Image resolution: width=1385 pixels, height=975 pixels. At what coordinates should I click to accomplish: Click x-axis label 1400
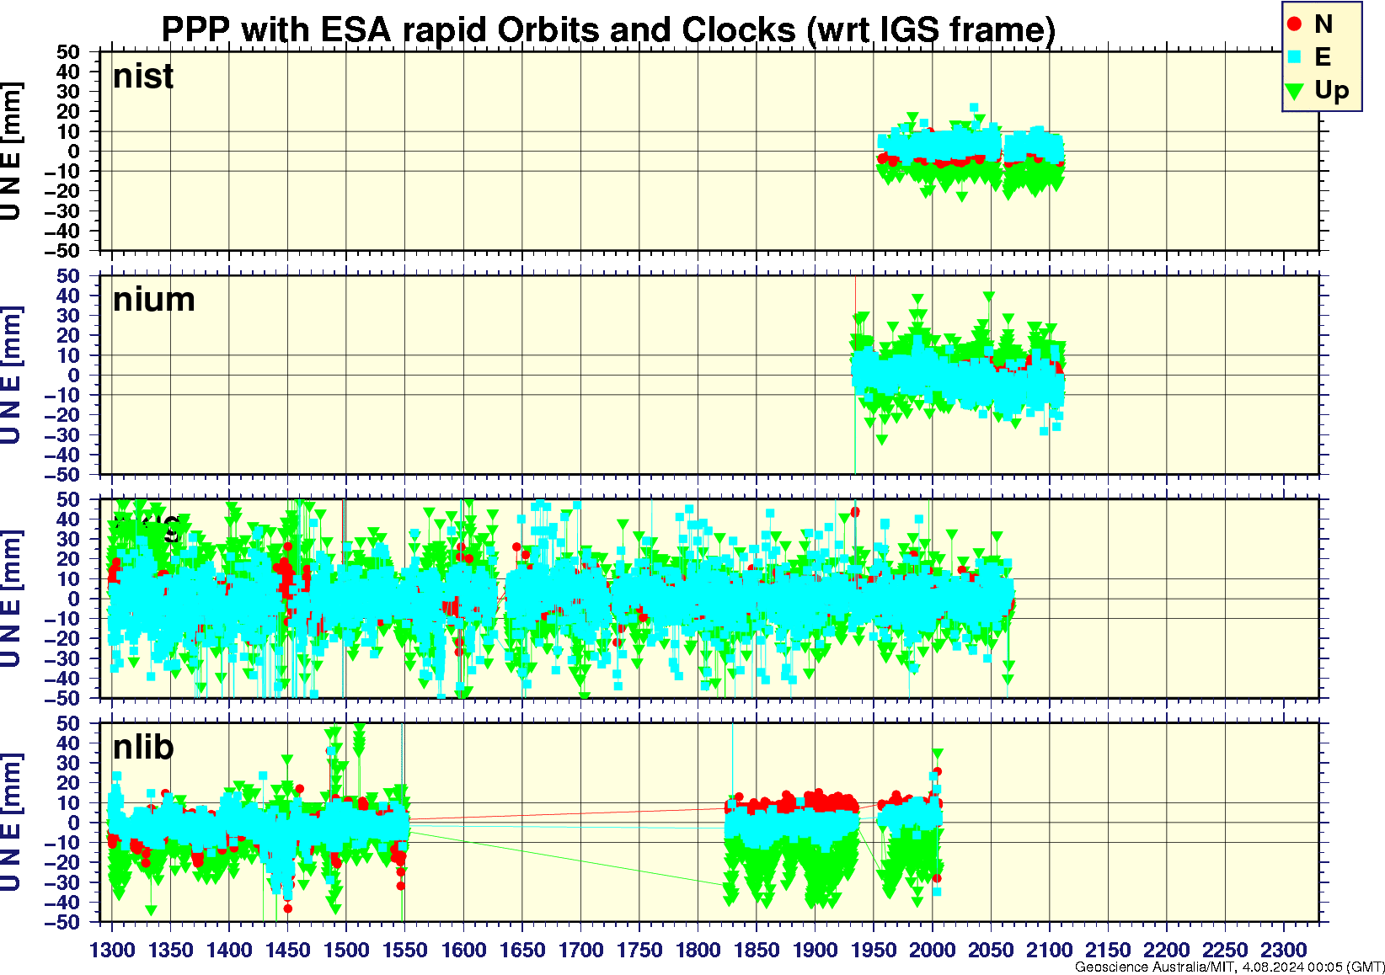(x=229, y=950)
